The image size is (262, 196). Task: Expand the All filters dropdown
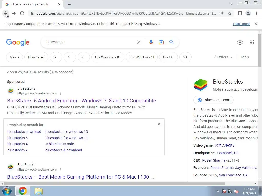(223, 57)
